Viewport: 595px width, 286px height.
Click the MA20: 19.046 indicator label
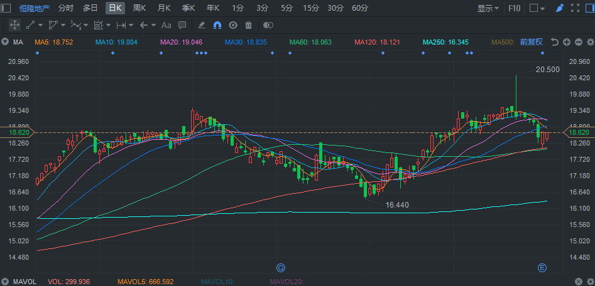coord(182,42)
